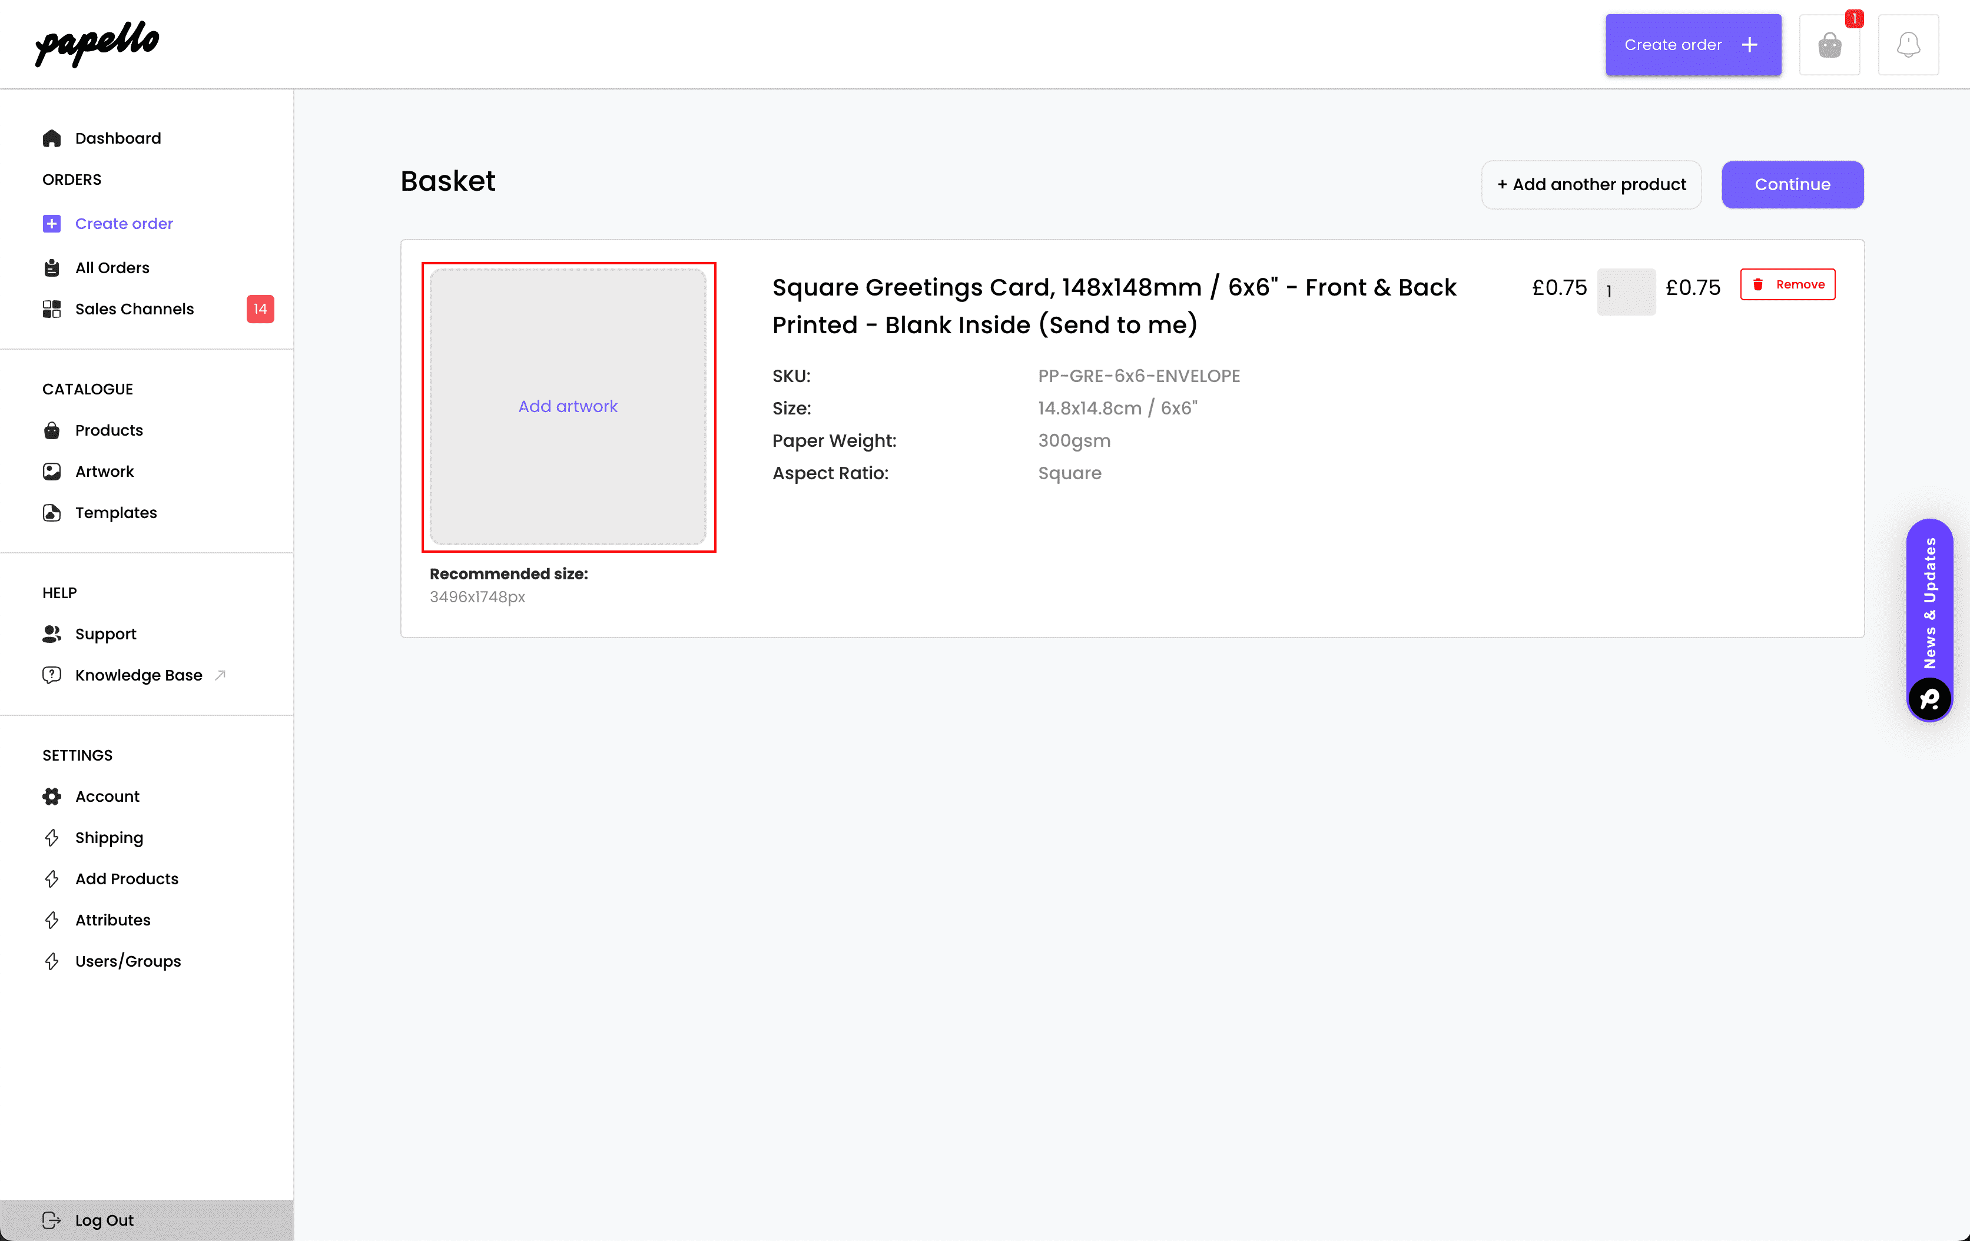This screenshot has width=1970, height=1241.
Task: Select Create order link in sidebar
Action: [124, 223]
